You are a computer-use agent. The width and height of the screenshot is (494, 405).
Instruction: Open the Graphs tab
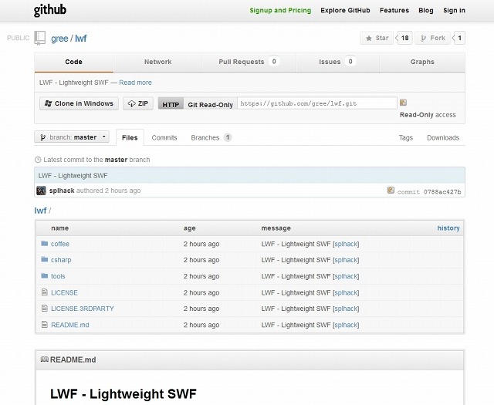point(422,62)
